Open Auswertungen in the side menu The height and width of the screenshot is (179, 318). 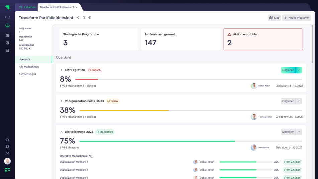click(27, 74)
